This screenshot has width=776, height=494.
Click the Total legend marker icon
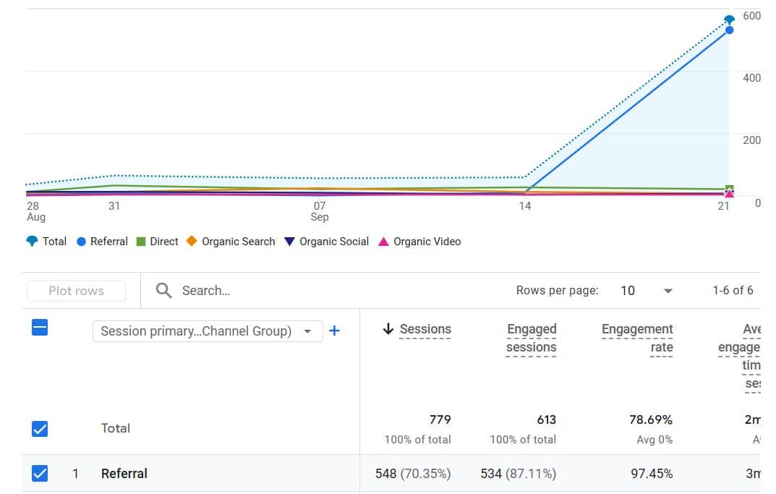click(31, 242)
